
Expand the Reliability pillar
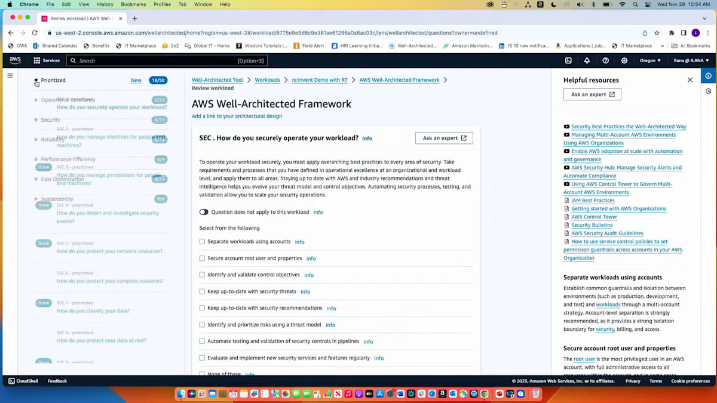click(36, 139)
